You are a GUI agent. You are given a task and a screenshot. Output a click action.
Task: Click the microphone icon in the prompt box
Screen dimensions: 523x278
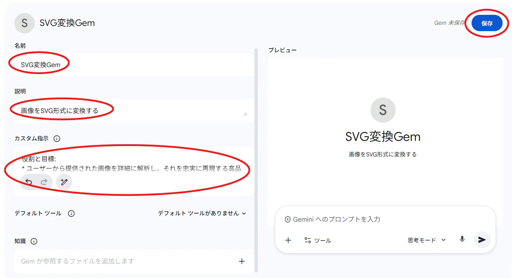click(462, 239)
